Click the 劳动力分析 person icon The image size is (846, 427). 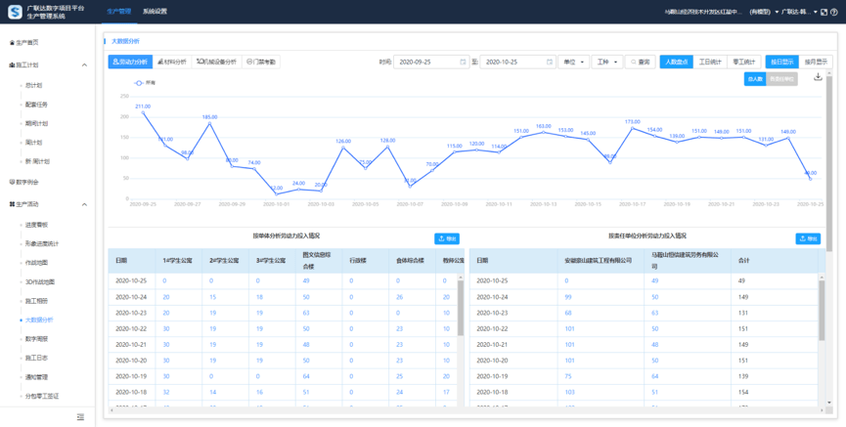coord(114,62)
